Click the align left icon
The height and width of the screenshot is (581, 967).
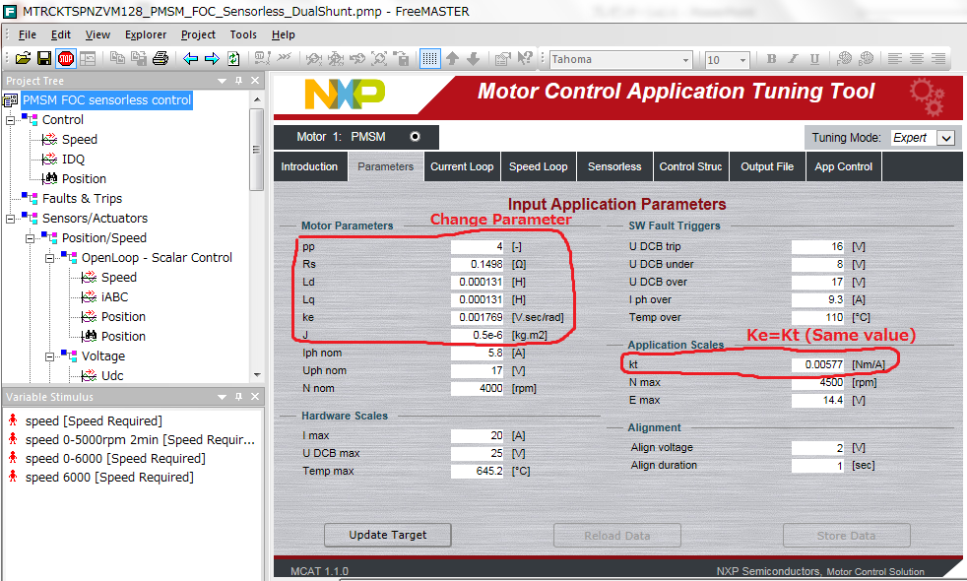895,59
